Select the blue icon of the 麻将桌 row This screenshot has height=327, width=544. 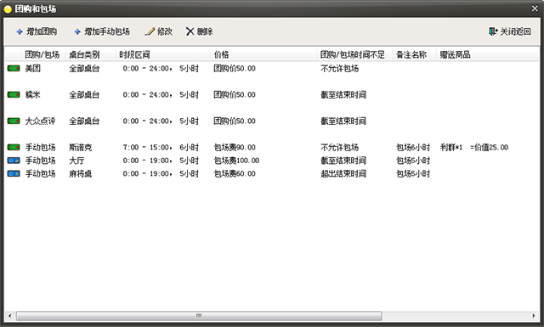[14, 174]
